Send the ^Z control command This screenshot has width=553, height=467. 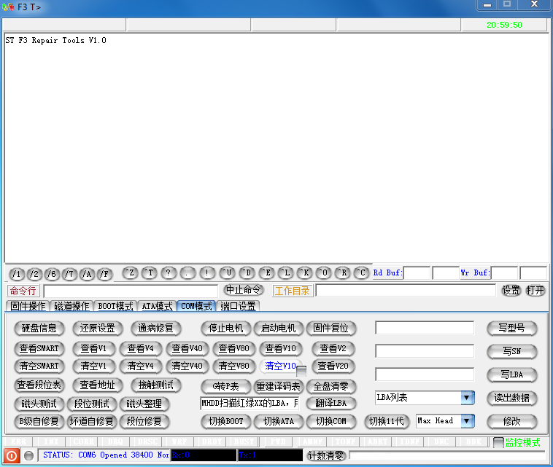coord(131,273)
